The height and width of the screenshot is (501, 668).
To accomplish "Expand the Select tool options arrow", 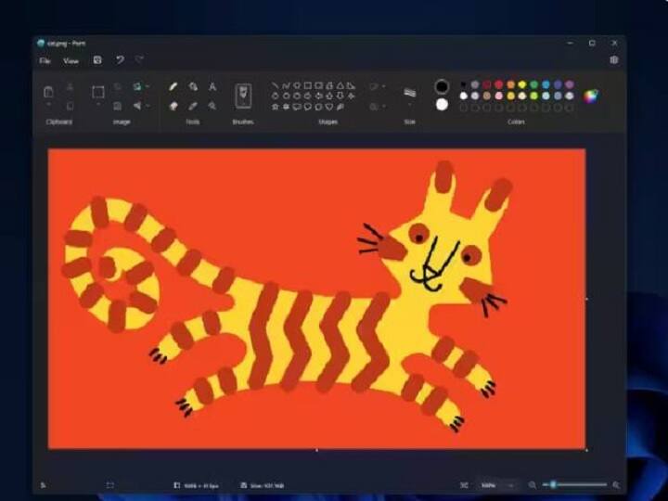I will tap(98, 105).
